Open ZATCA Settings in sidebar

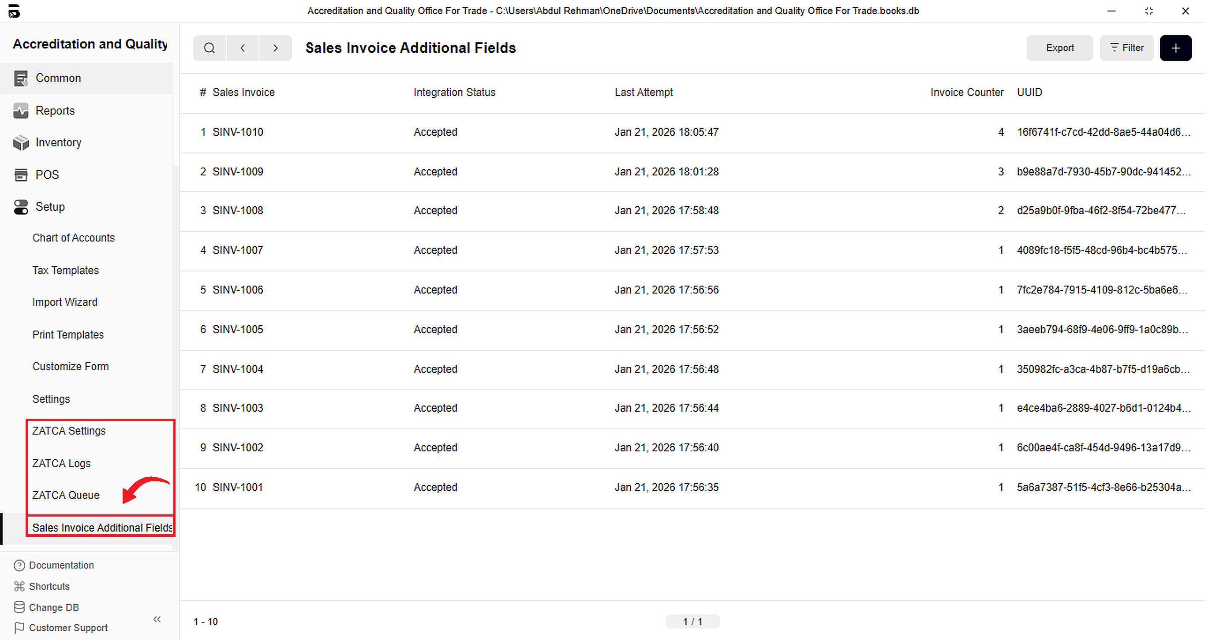69,431
